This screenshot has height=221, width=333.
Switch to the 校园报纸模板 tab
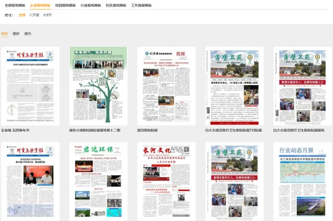click(x=66, y=5)
